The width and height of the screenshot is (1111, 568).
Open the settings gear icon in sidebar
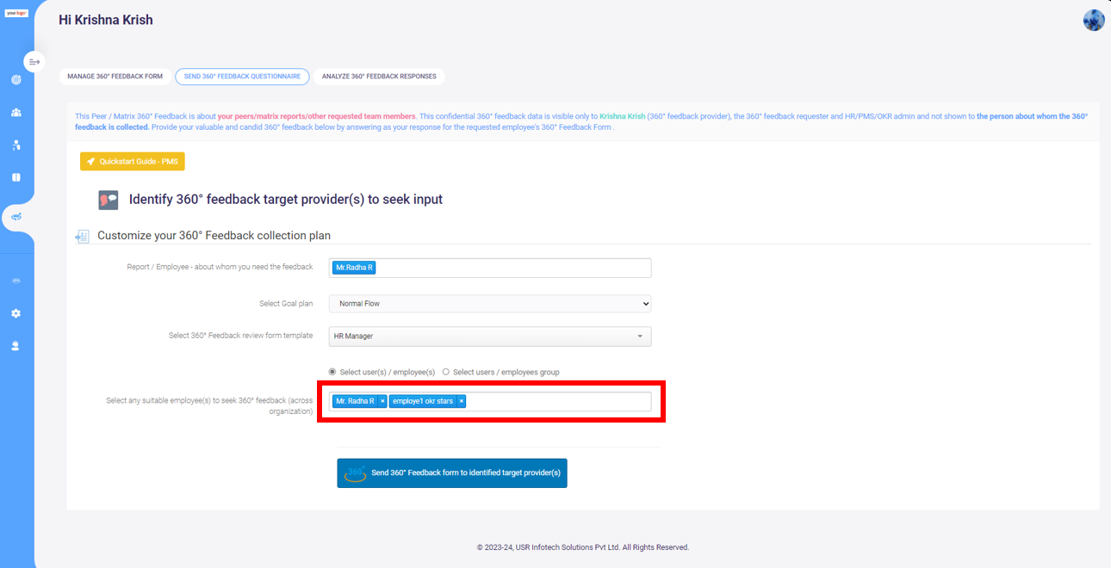[x=16, y=313]
